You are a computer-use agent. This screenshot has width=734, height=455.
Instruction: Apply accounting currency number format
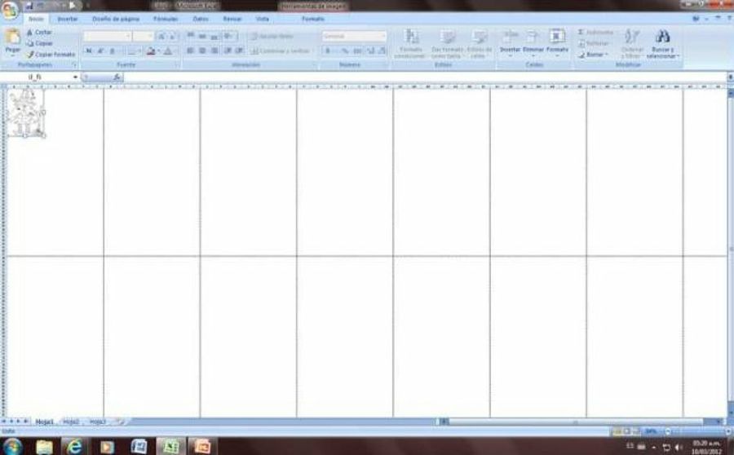coord(329,51)
